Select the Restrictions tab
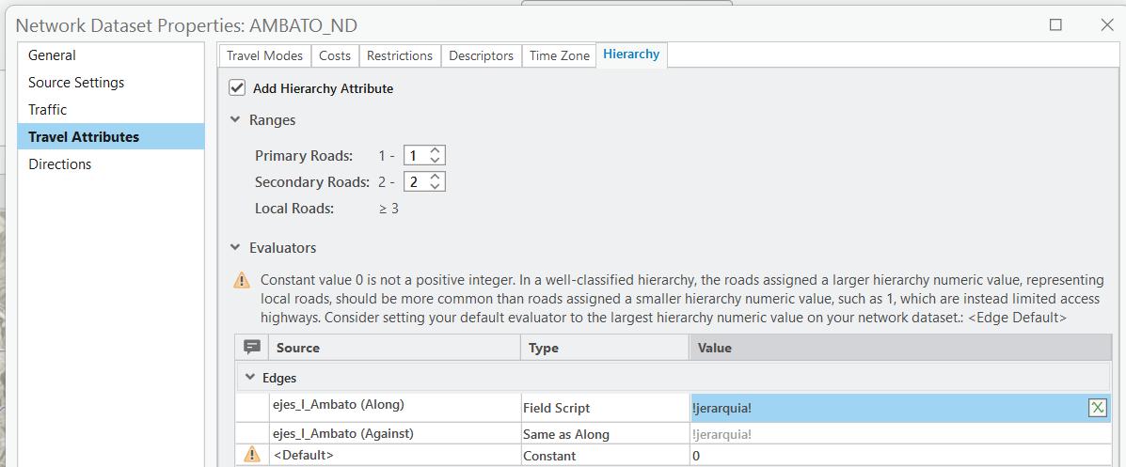Image resolution: width=1126 pixels, height=467 pixels. pos(400,55)
